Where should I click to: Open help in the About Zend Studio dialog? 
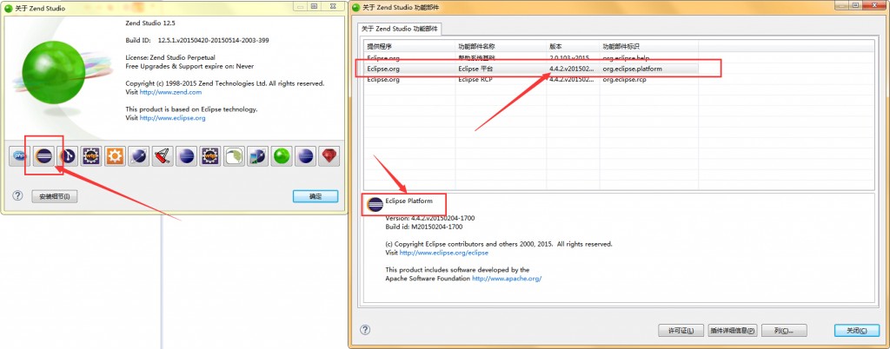[x=17, y=196]
